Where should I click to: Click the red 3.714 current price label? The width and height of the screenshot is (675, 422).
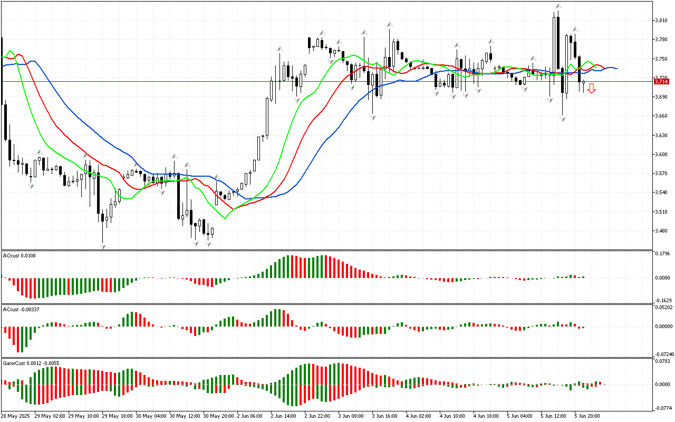(x=660, y=82)
